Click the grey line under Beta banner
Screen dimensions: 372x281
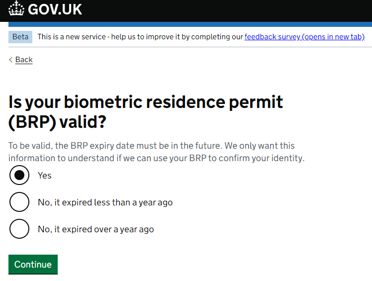pos(190,47)
